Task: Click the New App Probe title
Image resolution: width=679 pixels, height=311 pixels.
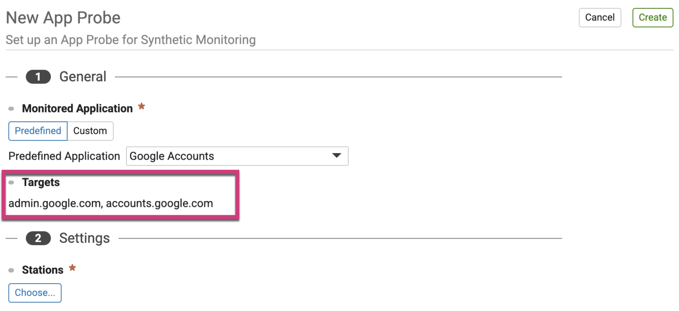Action: click(x=63, y=18)
